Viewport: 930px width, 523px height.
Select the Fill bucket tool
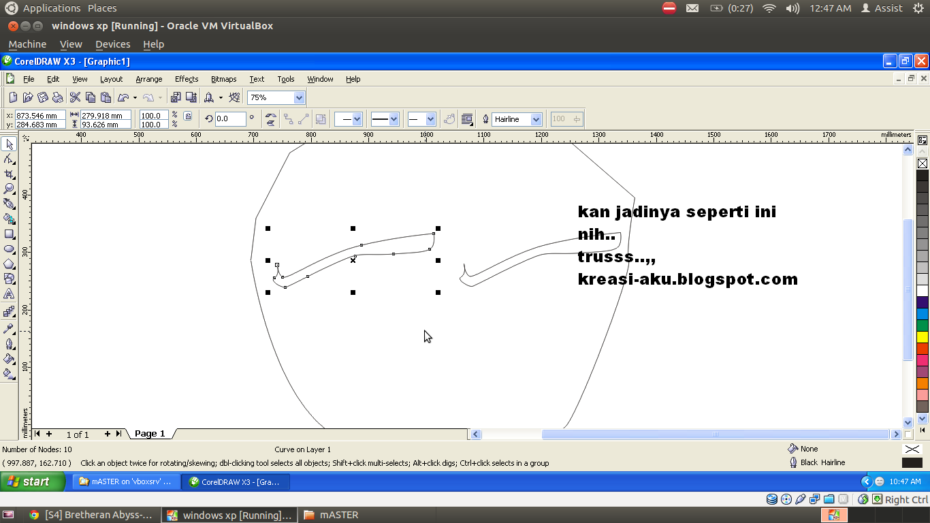pos(9,359)
